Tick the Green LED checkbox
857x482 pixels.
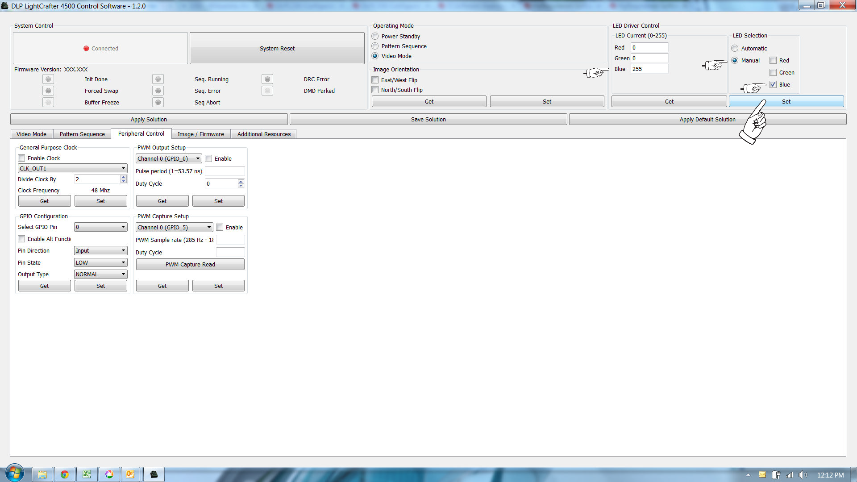(773, 72)
